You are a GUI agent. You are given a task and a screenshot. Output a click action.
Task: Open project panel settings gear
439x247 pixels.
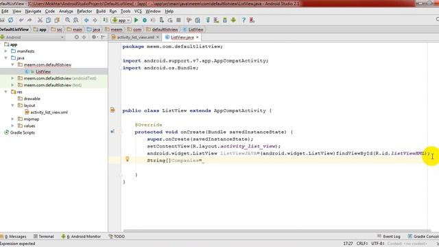[94, 37]
